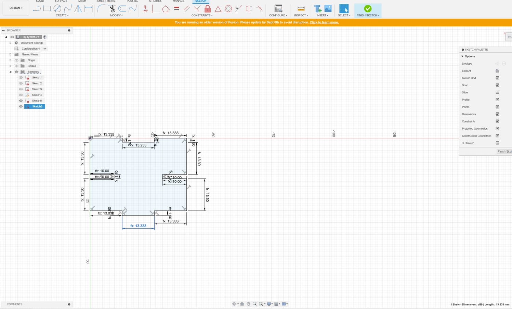Toggle the Profile checkbox
512x309 pixels.
point(497,100)
